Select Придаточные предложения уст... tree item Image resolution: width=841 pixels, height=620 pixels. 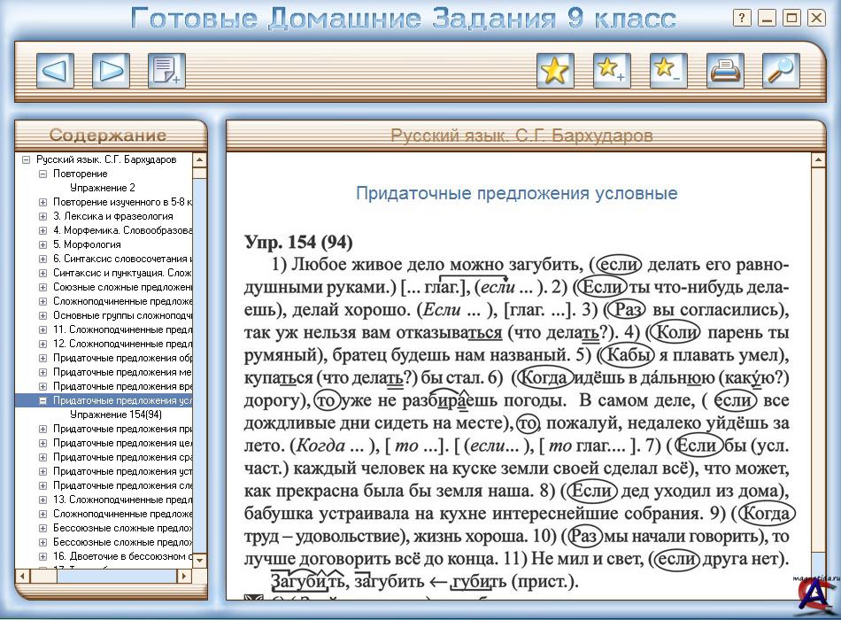[x=122, y=471]
